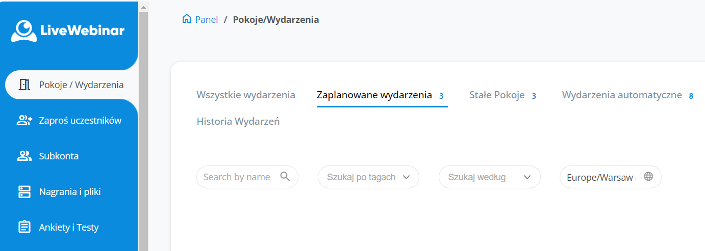
Task: Click the people icon next to Subkonta
Action: pos(24,156)
